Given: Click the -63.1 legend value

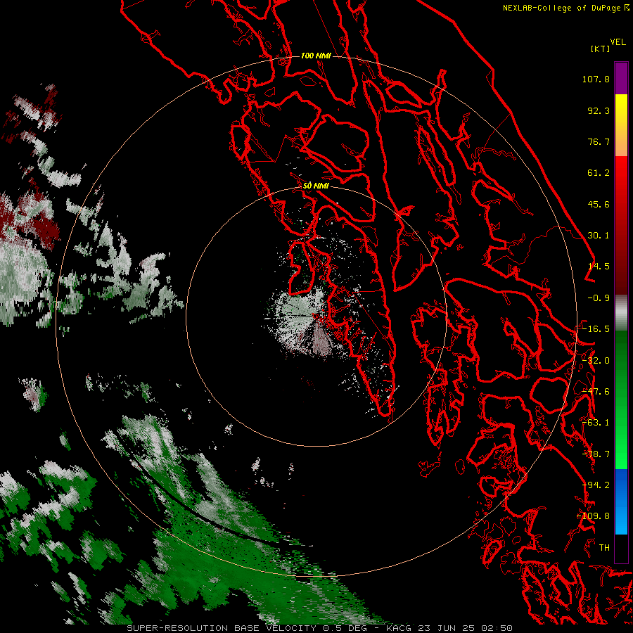Looking at the screenshot, I should [596, 423].
